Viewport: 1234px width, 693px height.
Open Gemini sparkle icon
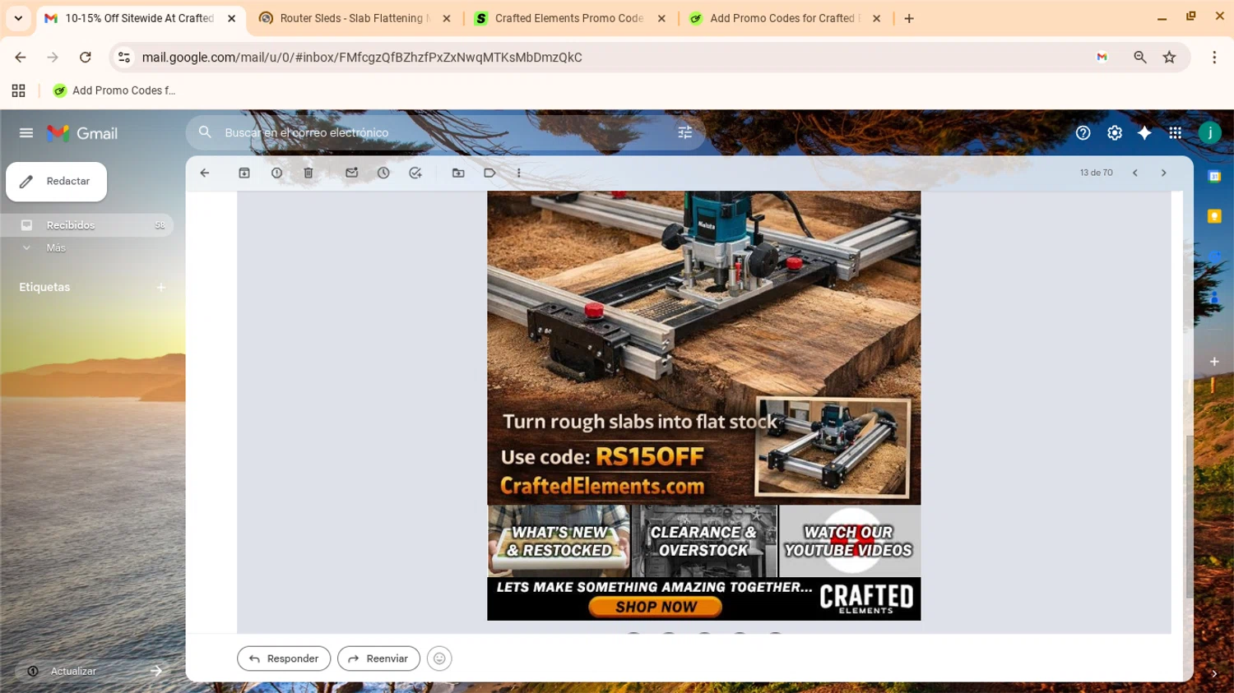point(1144,133)
